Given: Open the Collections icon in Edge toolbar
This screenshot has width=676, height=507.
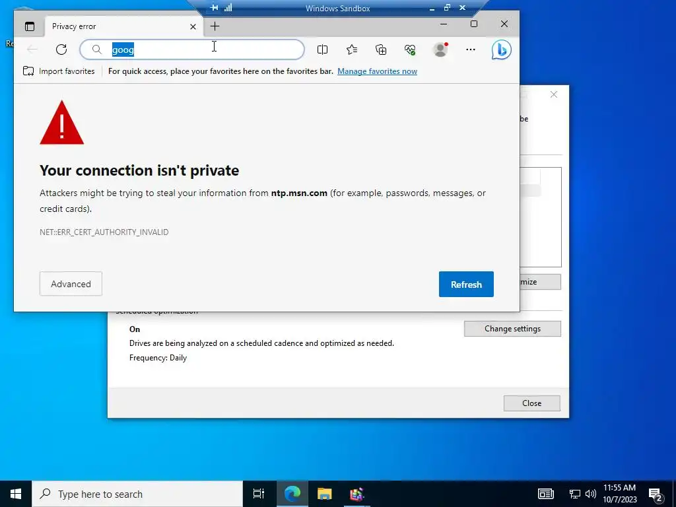Looking at the screenshot, I should pos(381,50).
